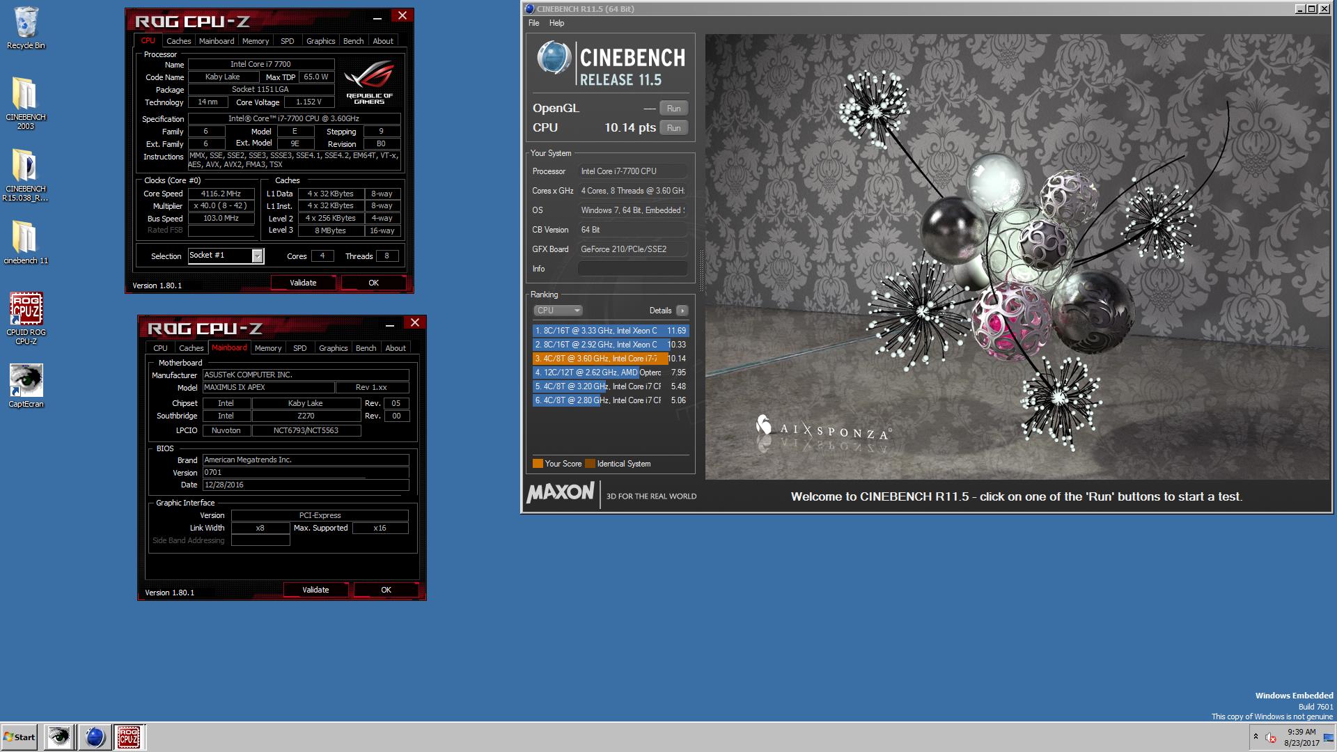Click the Info input field in Cinebench

[632, 269]
